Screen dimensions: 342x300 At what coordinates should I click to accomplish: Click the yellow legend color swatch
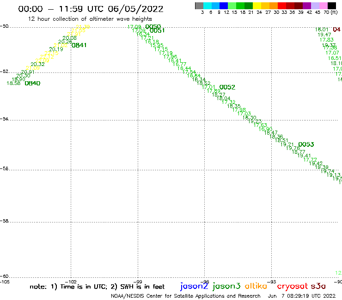[x=257, y=6]
